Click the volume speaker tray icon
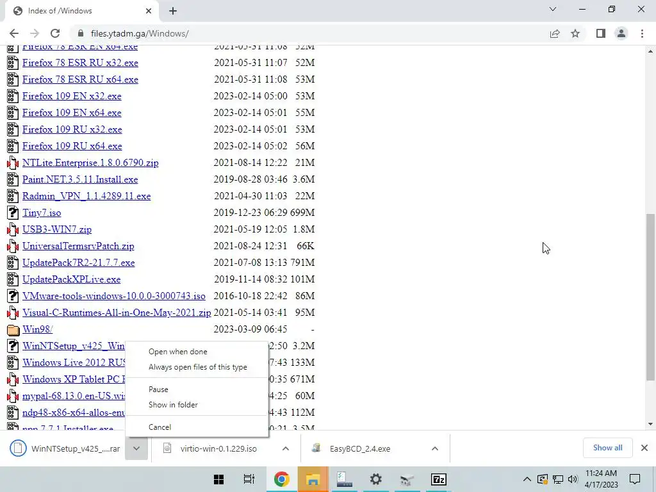 (x=573, y=479)
